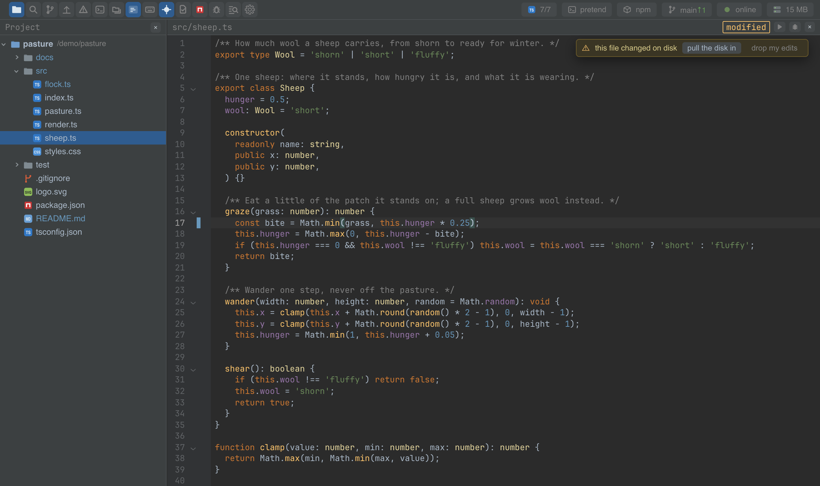The width and height of the screenshot is (820, 486).
Task: Click the run play icon beside modified
Action: pos(780,27)
